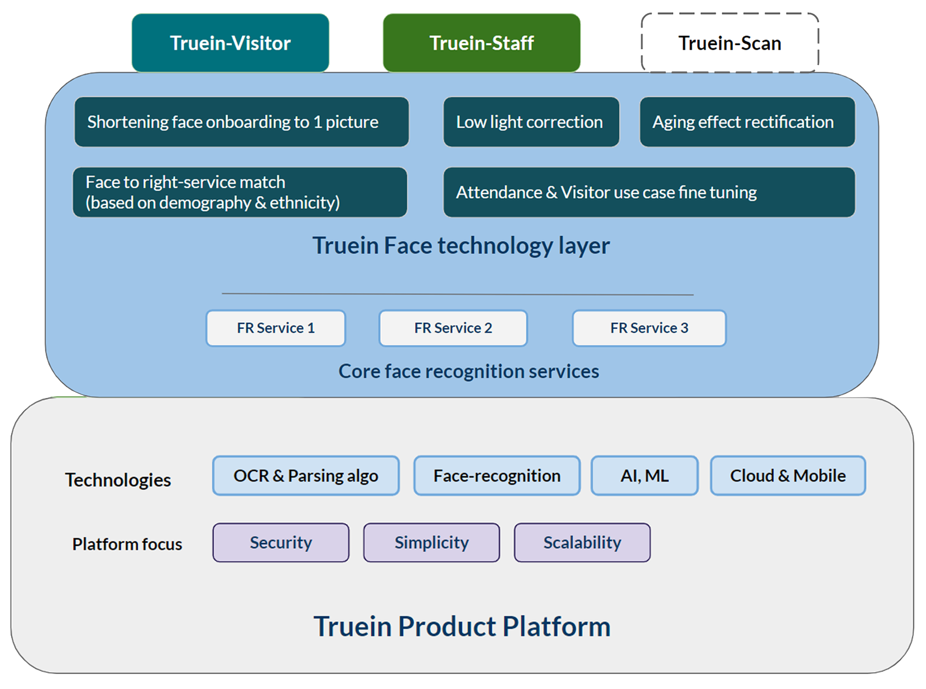Click the Face-recognition technology box

pyautogui.click(x=497, y=475)
